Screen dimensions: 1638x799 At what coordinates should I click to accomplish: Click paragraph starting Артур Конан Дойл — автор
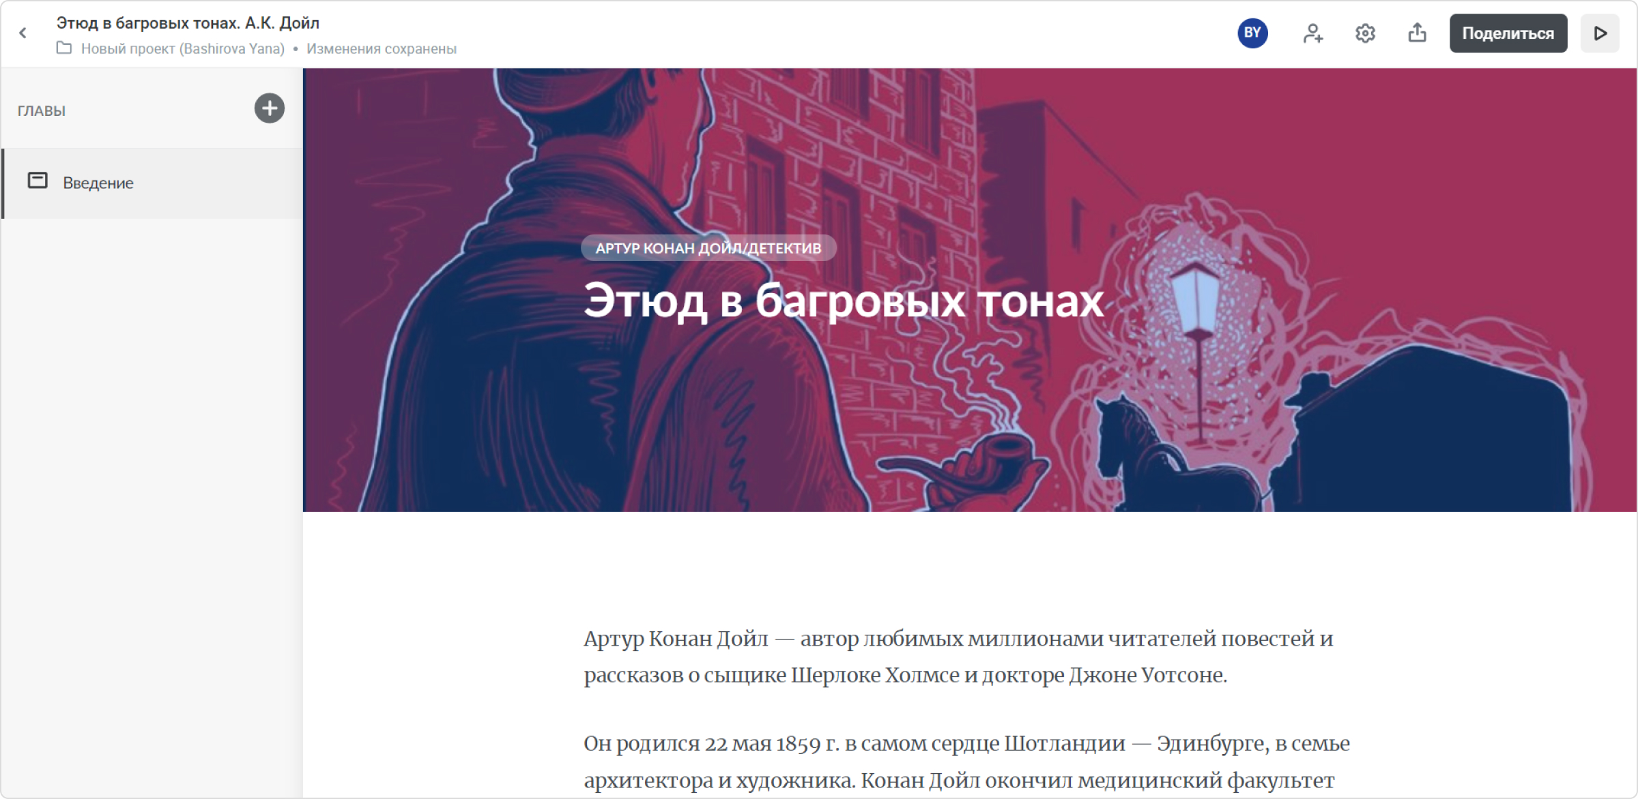(958, 657)
